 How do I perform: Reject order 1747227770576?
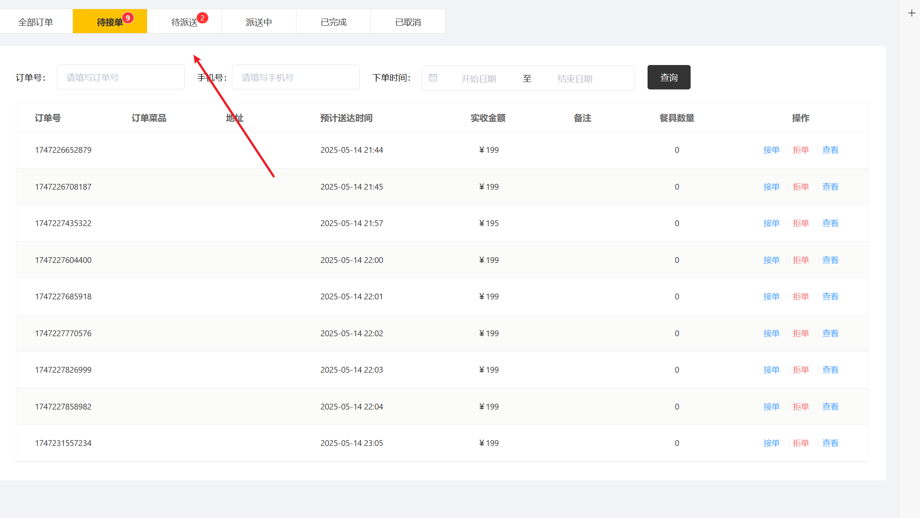click(x=801, y=333)
